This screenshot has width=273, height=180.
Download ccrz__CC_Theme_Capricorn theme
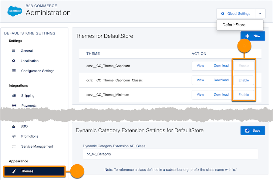tap(221, 66)
